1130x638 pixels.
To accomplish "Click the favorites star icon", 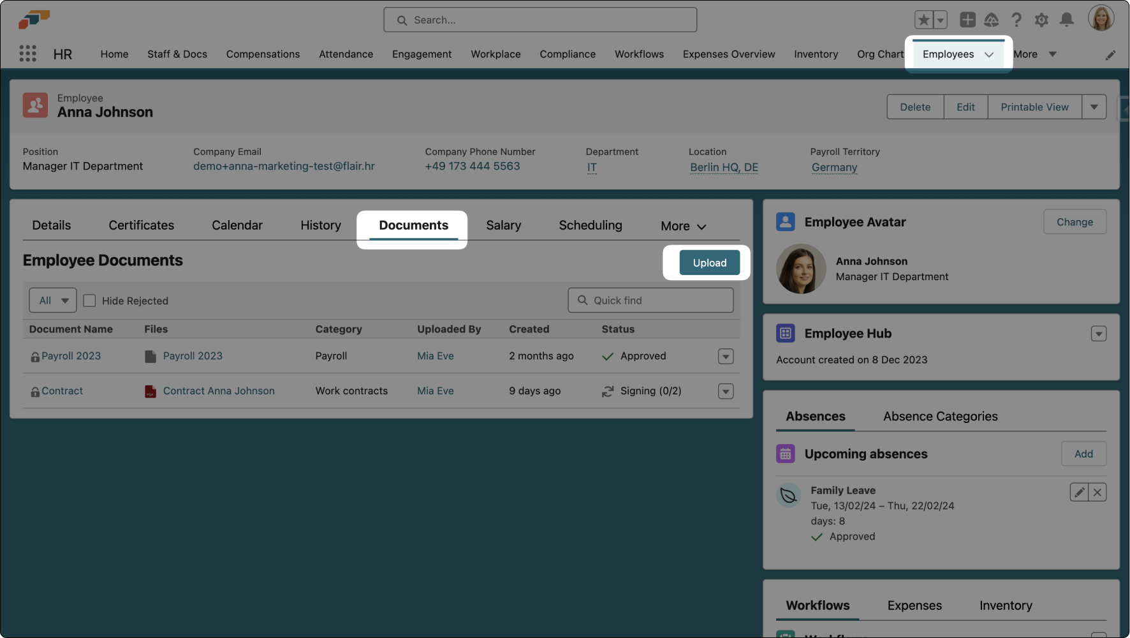I will 923,20.
